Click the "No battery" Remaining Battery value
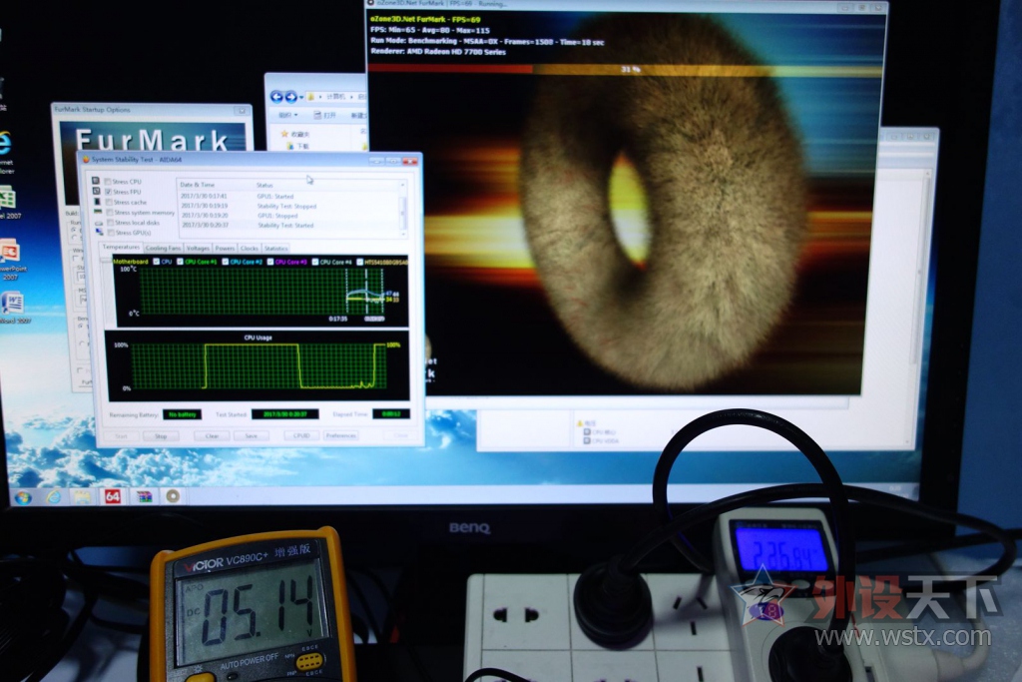The image size is (1022, 682). coord(182,414)
